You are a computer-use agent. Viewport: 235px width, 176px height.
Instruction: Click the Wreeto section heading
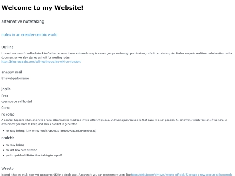pyautogui.click(x=7, y=169)
